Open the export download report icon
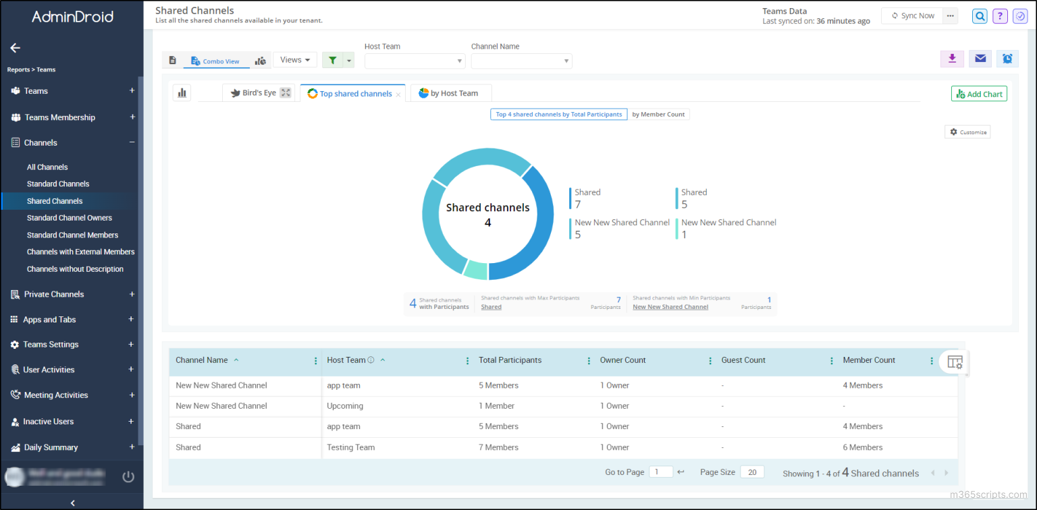This screenshot has width=1037, height=510. point(952,59)
